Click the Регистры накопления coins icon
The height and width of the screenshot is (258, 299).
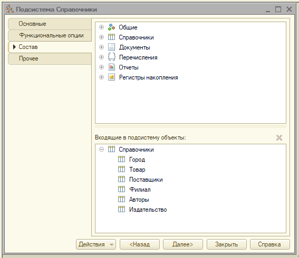pyautogui.click(x=111, y=77)
